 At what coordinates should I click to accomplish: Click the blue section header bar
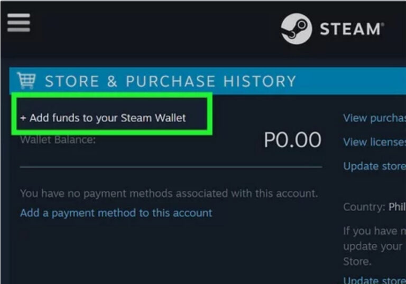tap(349, 81)
